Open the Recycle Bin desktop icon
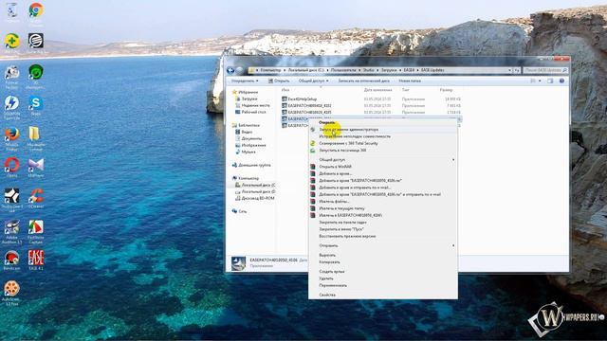Image resolution: width=607 pixels, height=341 pixels. [12, 10]
